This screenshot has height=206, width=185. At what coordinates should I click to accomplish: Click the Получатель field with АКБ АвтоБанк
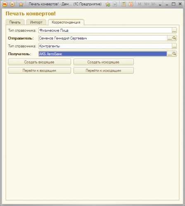point(103,54)
